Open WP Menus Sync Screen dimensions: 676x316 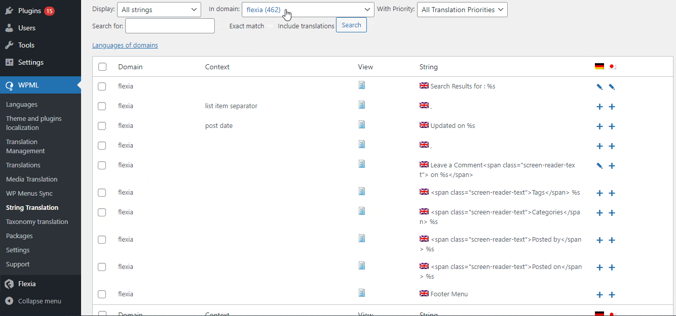pyautogui.click(x=29, y=194)
